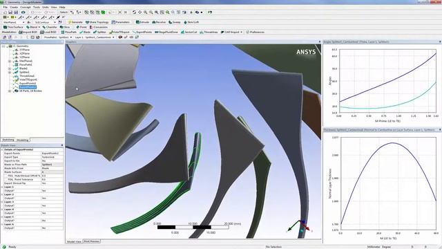Expand the MerPlane1 tree node
The width and height of the screenshot is (442, 249).
pyautogui.click(x=10, y=61)
